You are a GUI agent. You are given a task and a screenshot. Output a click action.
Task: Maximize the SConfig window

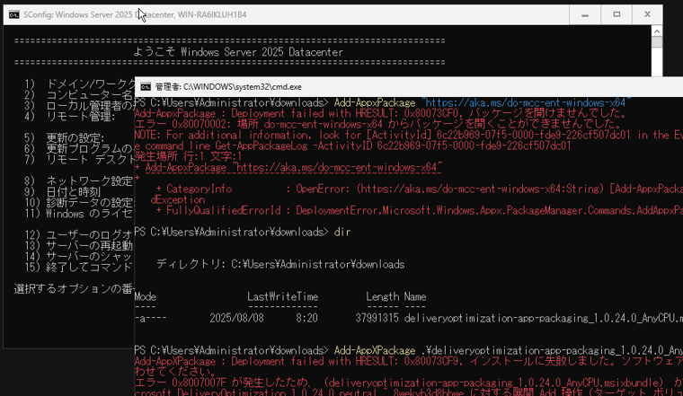[616, 14]
